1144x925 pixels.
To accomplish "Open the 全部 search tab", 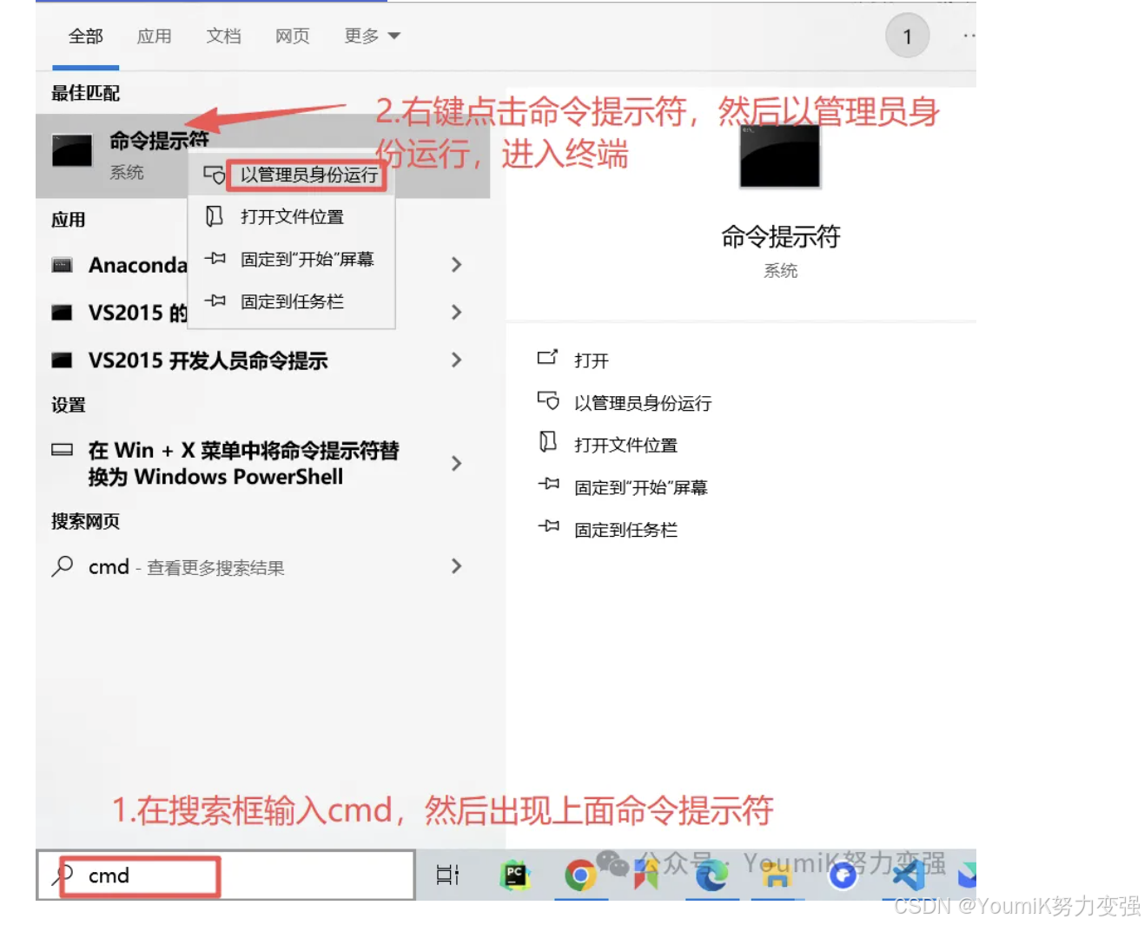I will click(x=85, y=36).
